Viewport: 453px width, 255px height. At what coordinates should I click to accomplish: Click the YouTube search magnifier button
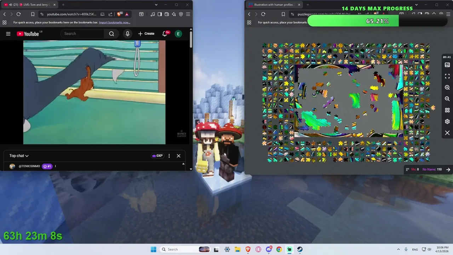[x=111, y=34]
